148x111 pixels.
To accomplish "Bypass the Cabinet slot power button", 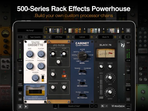I will click(x=92, y=37).
